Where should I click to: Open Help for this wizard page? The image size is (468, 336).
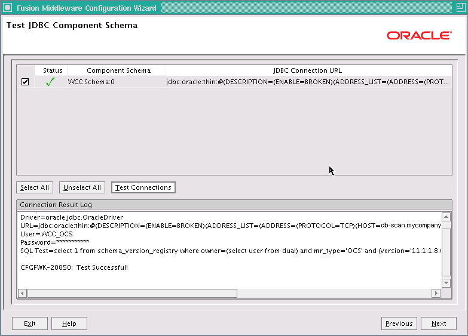point(69,323)
